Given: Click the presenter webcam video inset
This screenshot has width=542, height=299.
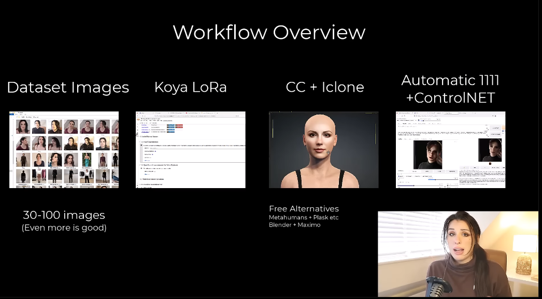Looking at the screenshot, I should [458, 254].
